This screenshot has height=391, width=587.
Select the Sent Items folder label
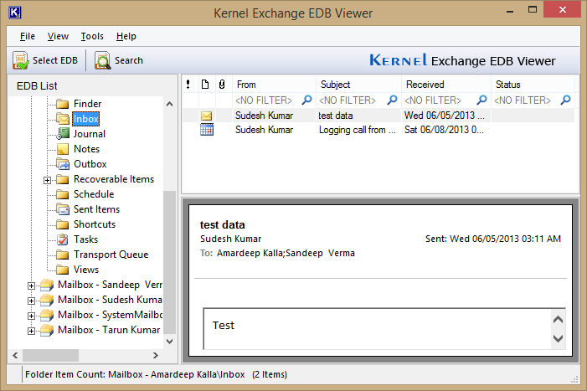(96, 209)
